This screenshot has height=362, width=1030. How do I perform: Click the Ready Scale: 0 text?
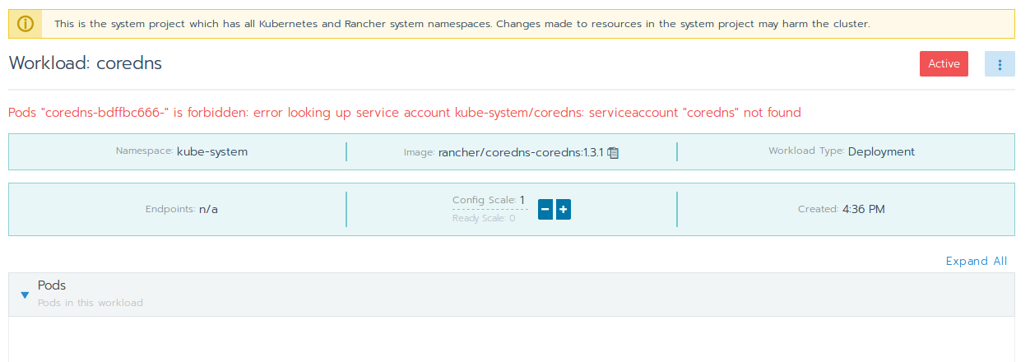click(x=484, y=218)
